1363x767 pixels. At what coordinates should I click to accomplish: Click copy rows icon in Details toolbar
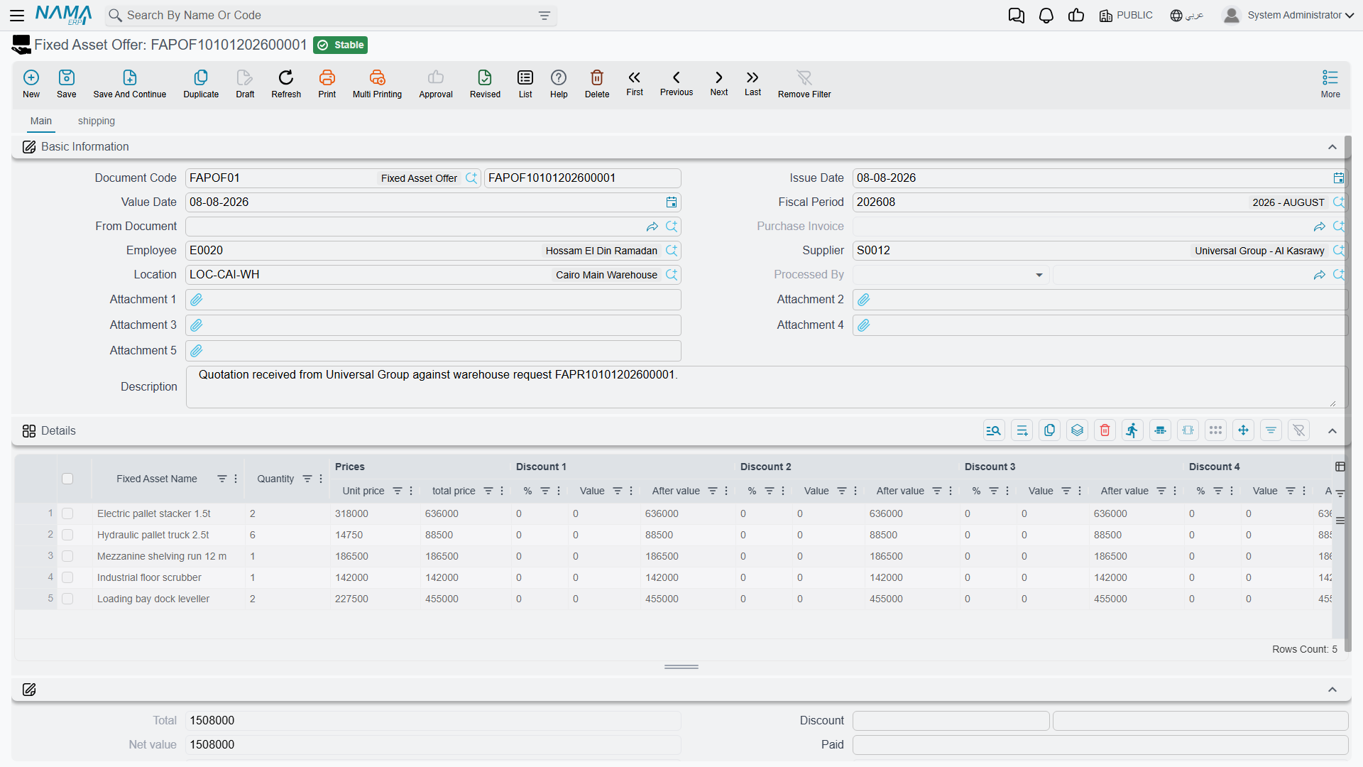(x=1049, y=430)
